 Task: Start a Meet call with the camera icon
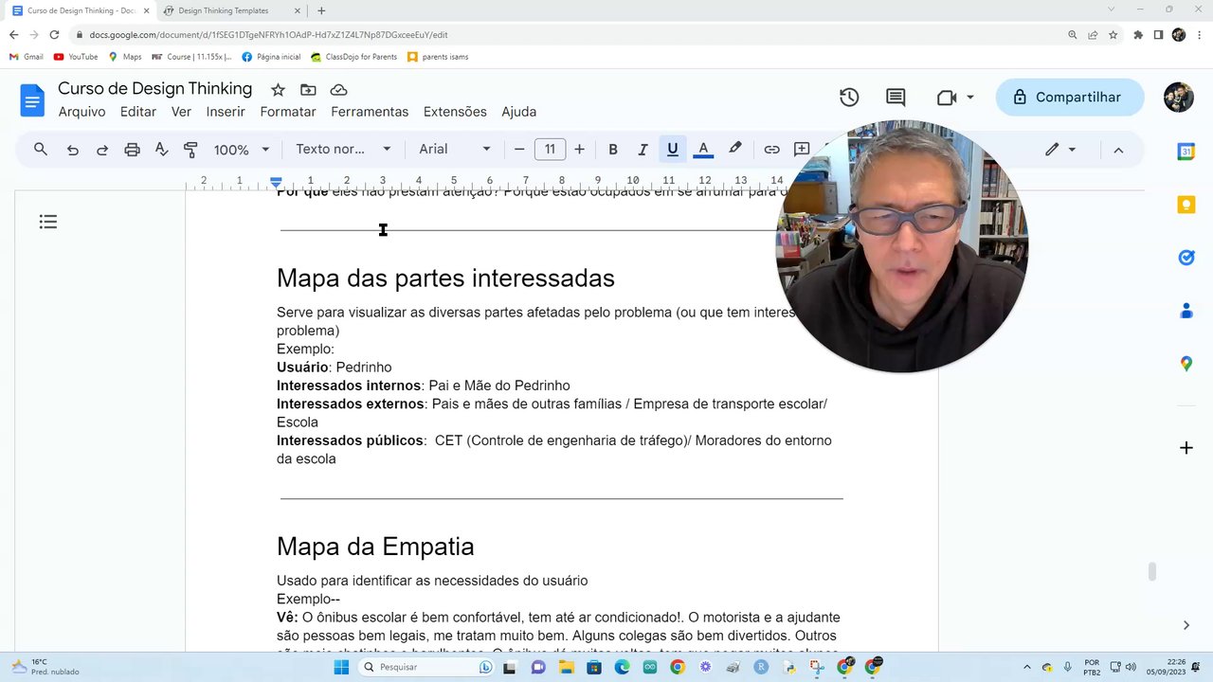(946, 97)
